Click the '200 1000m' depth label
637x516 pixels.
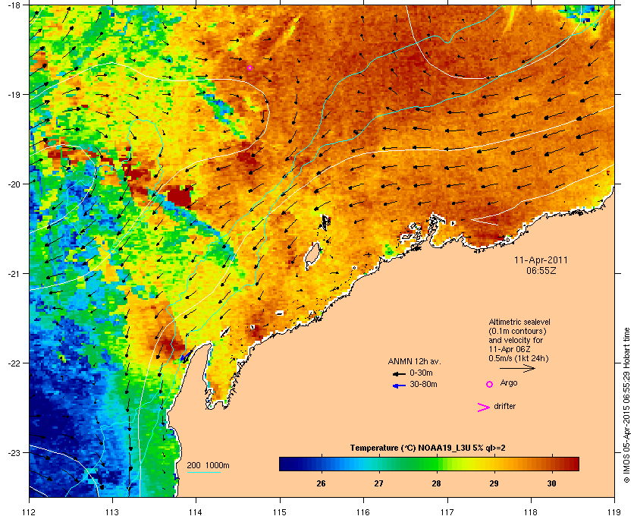208,465
